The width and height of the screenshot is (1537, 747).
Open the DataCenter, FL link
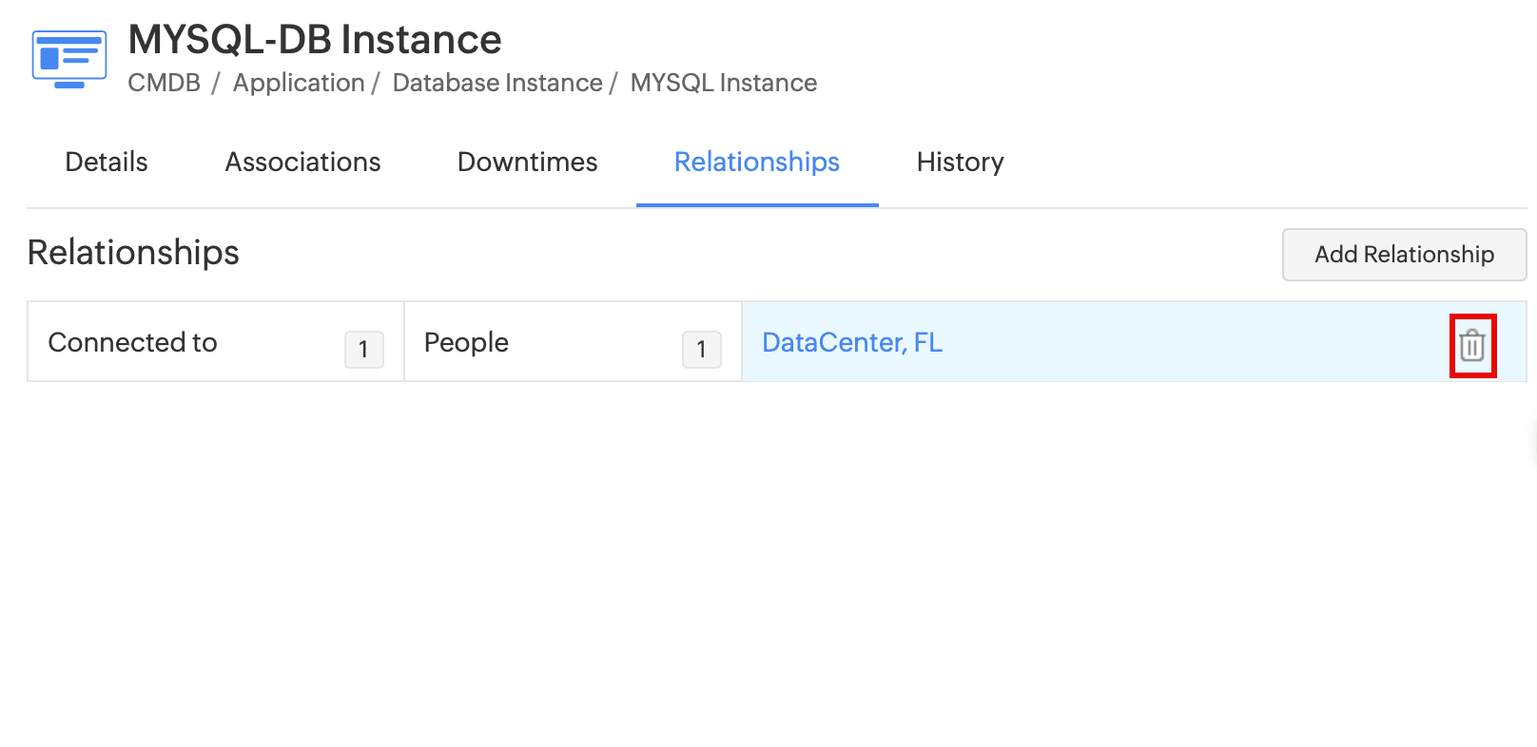852,342
